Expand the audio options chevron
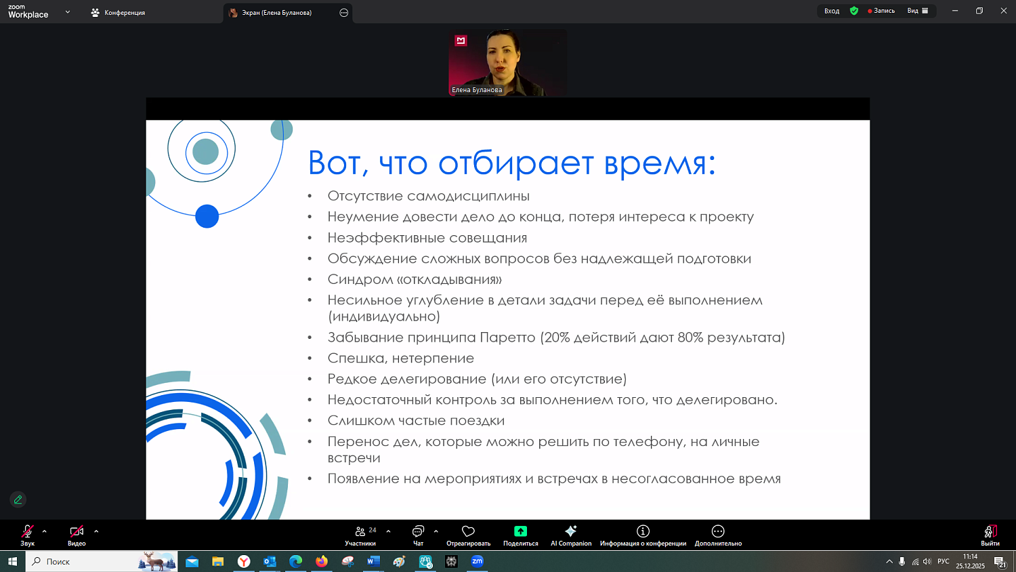 [x=43, y=531]
